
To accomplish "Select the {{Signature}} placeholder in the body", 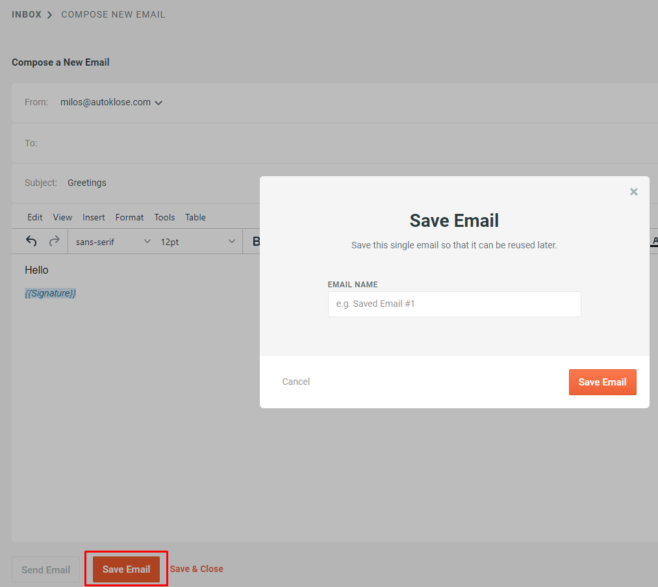I will coord(51,293).
